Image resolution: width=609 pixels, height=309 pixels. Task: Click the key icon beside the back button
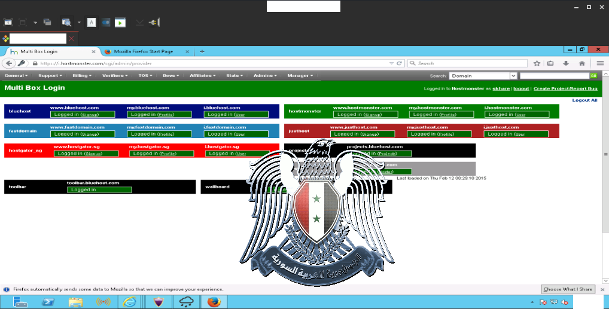tap(22, 63)
